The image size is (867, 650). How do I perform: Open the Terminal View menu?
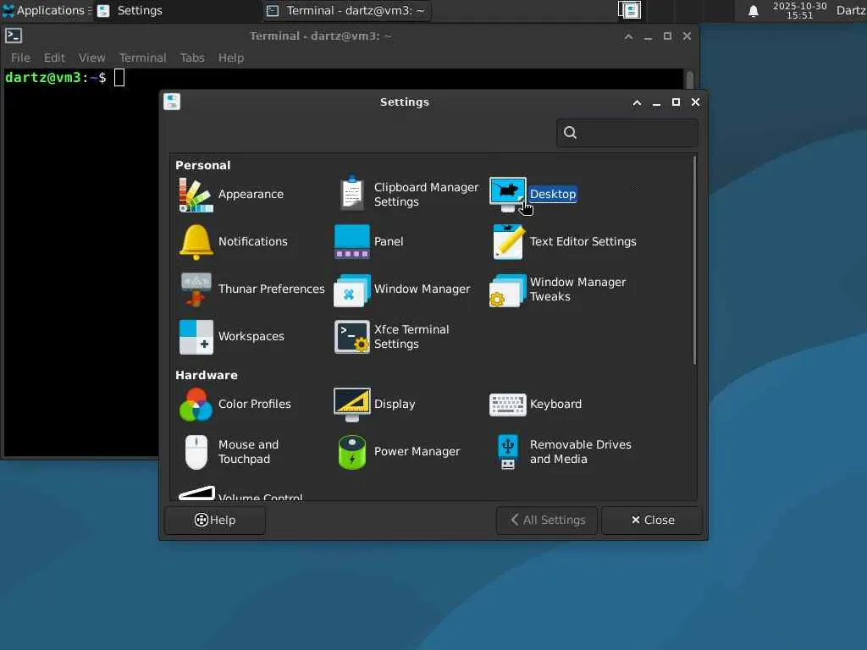tap(91, 58)
